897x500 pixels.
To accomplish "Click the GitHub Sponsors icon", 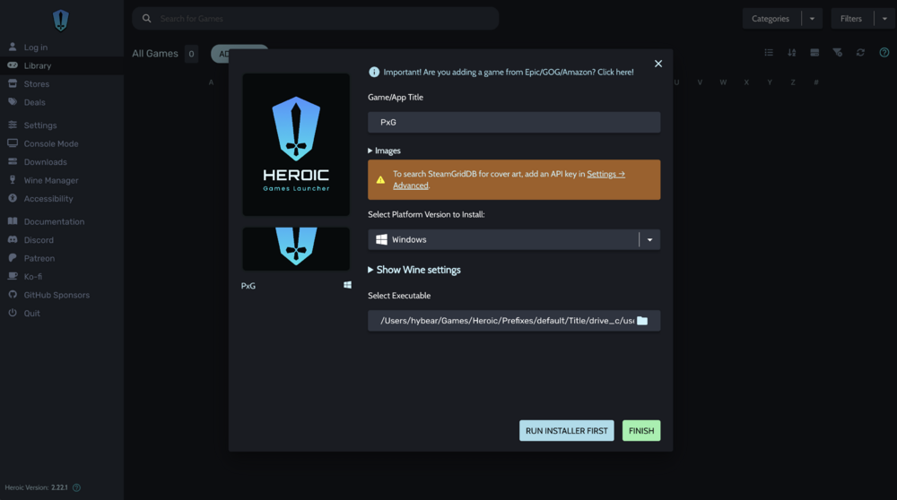I will click(13, 294).
